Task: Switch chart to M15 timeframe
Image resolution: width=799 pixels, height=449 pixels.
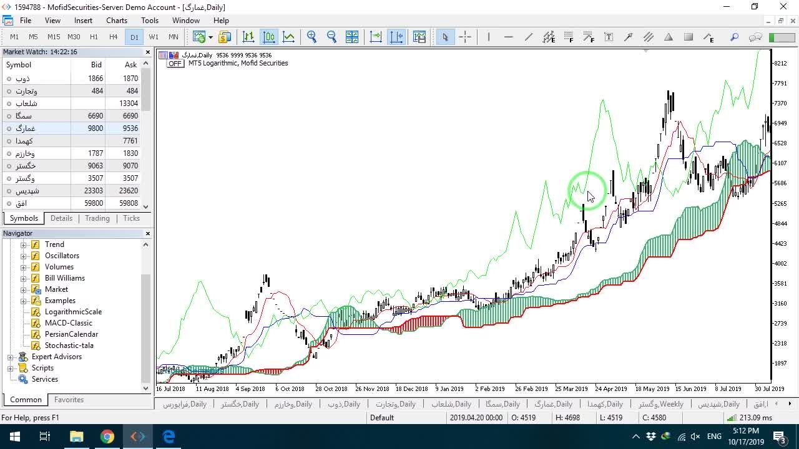Action: point(54,37)
